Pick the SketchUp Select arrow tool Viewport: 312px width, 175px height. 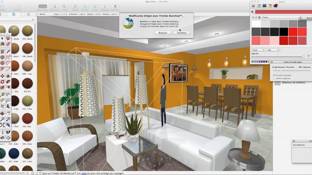tap(2, 38)
